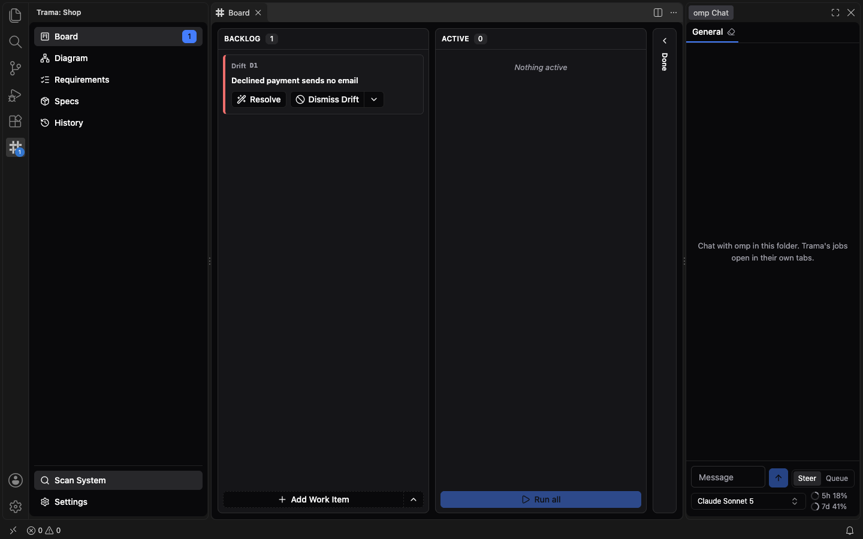The width and height of the screenshot is (863, 539).
Task: Maximize the omp Chat panel
Action: point(835,13)
